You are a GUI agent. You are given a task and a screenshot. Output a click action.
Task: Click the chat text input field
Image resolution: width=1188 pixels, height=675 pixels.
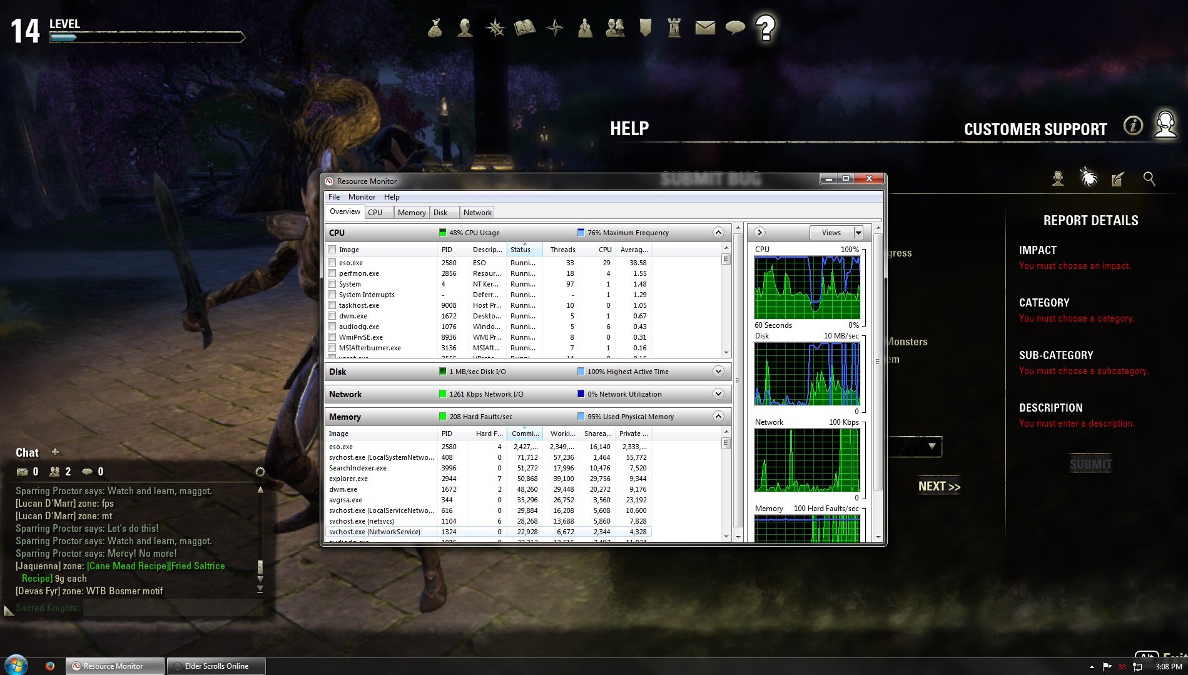[x=172, y=608]
